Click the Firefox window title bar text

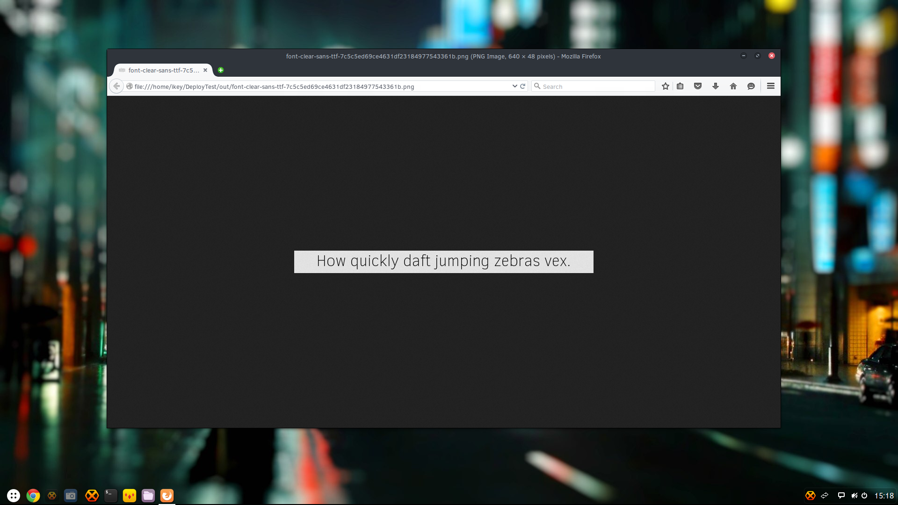[x=443, y=56]
